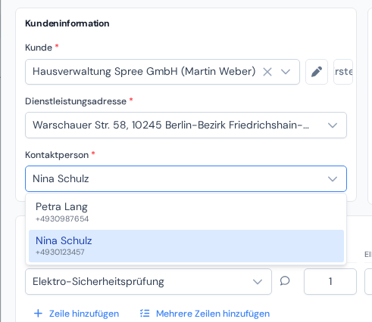Image resolution: width=372 pixels, height=322 pixels.
Task: Click the Hausverwaltung Spree GmbH customer text
Action: 144,72
